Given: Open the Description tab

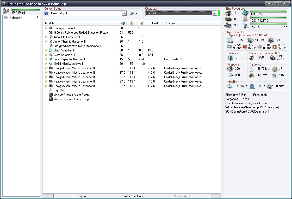Looking at the screenshot, I should coord(80,196).
